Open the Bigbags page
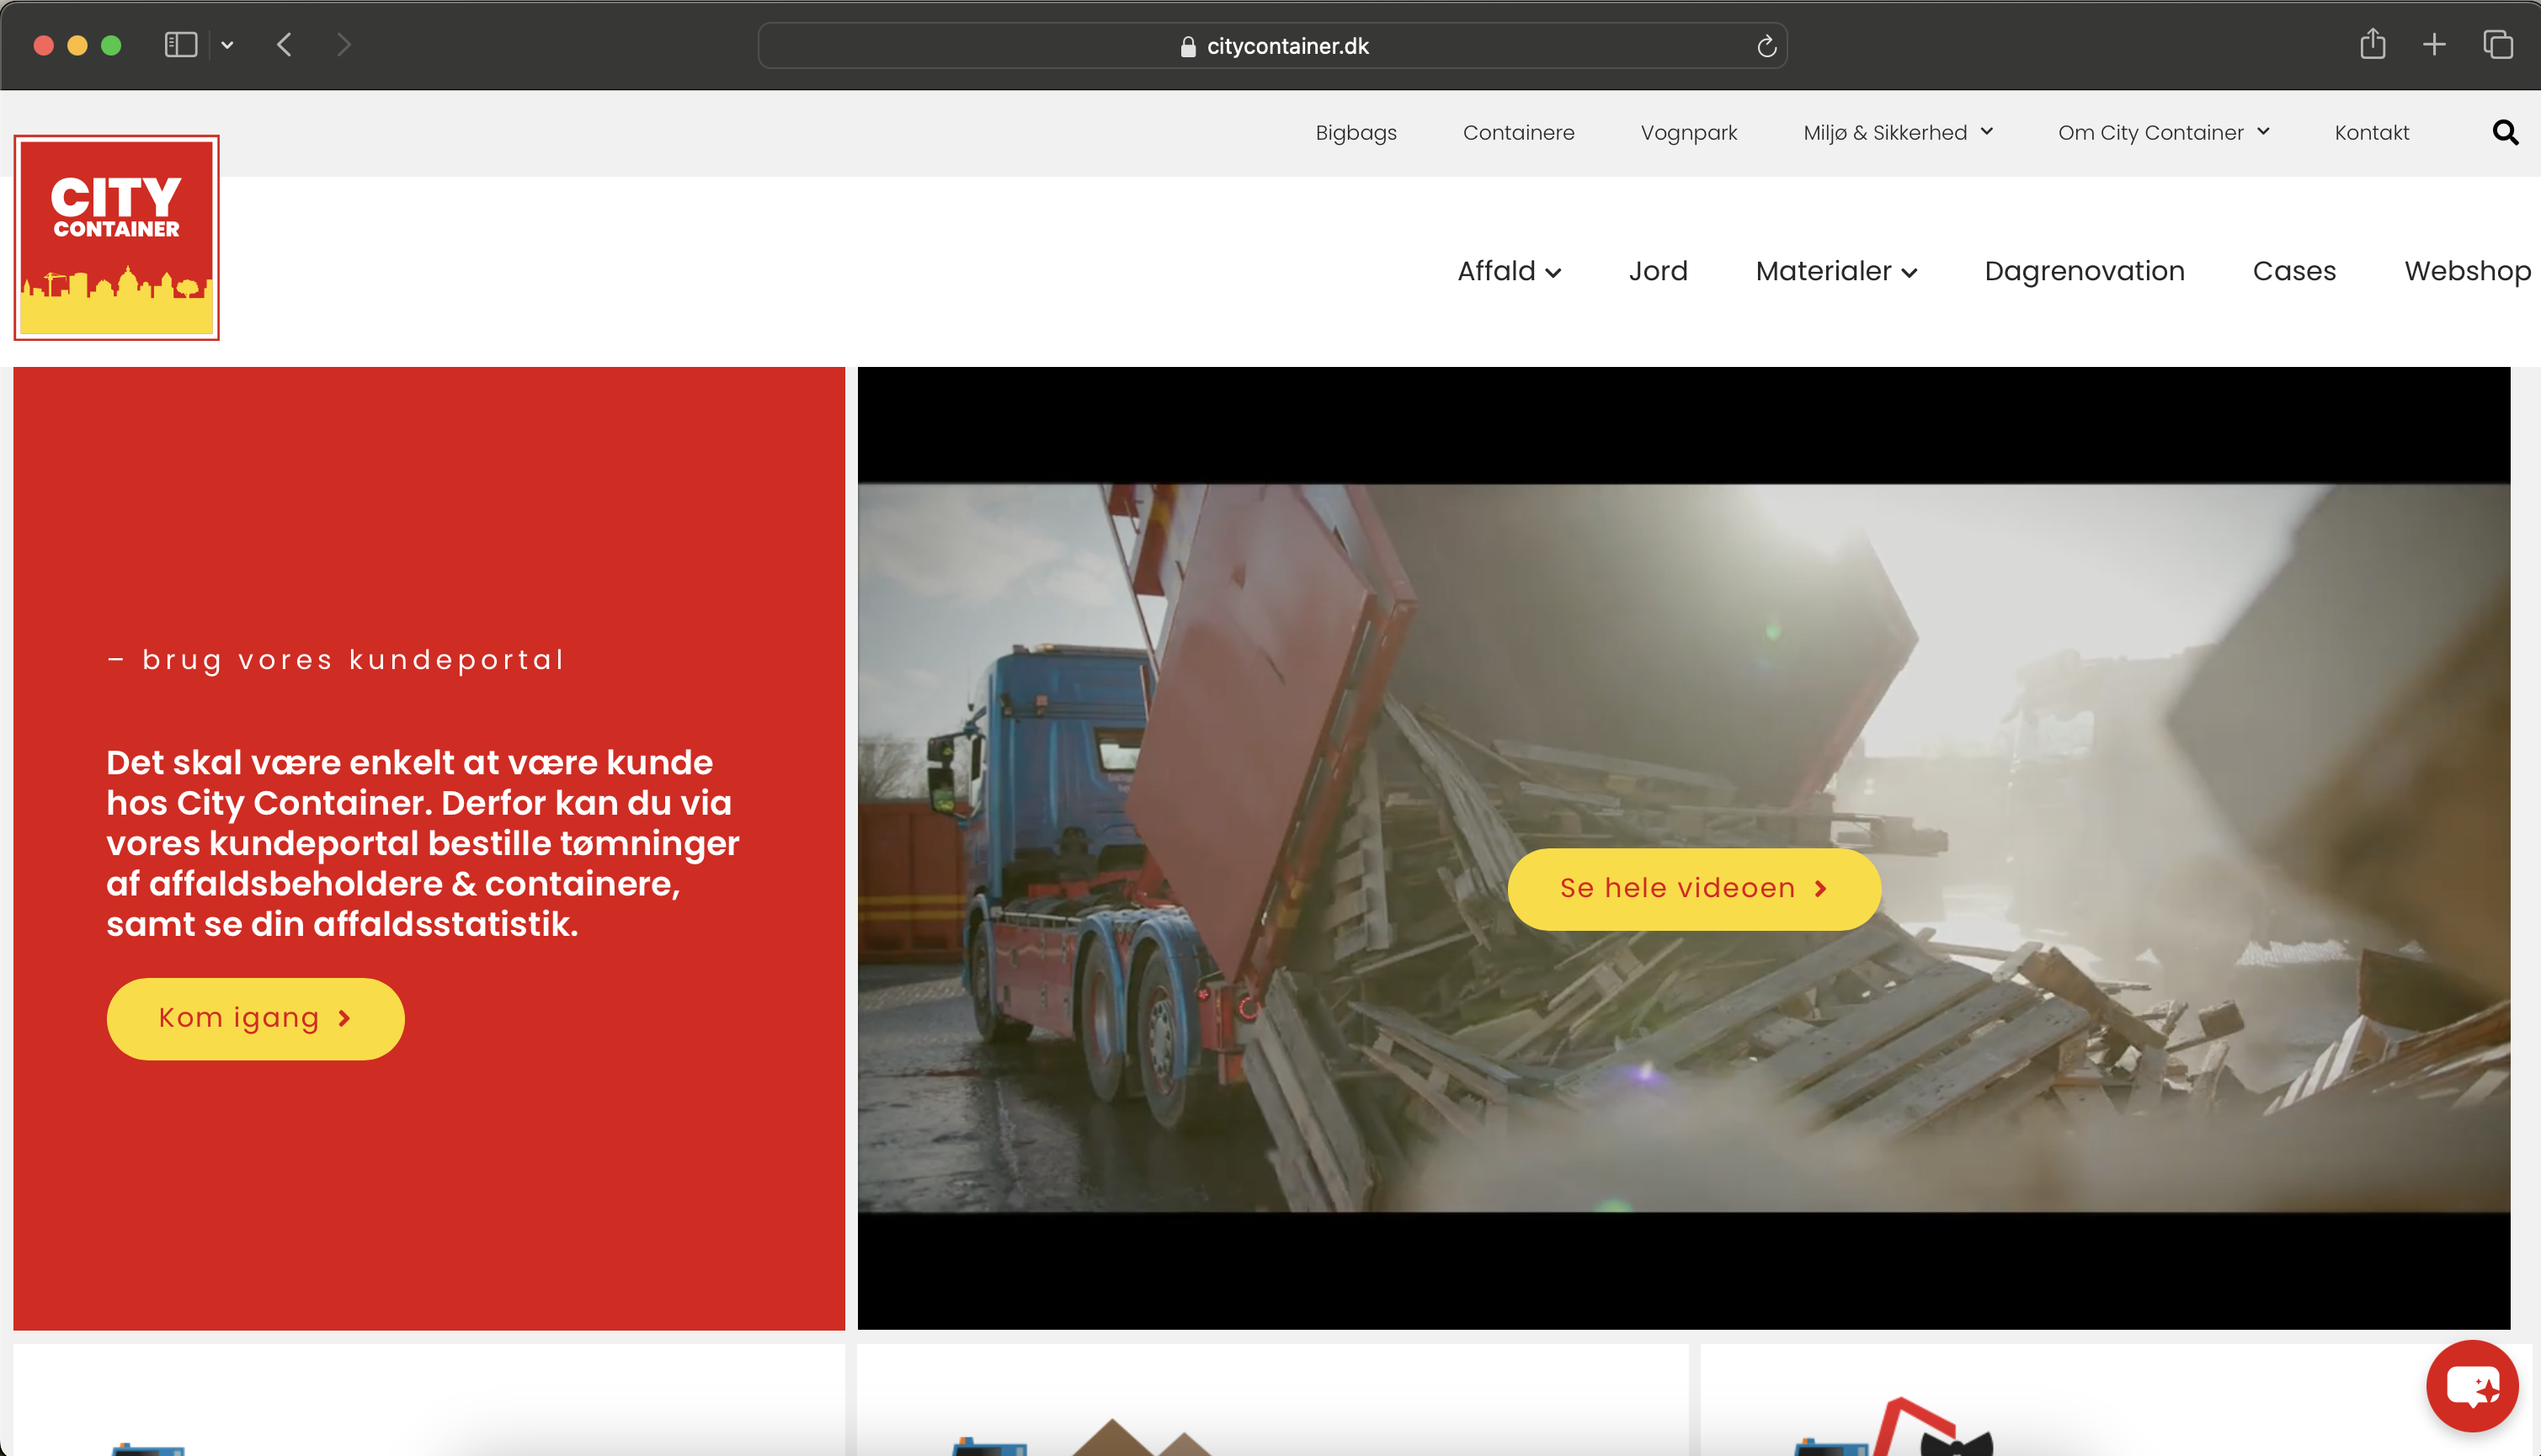2541x1456 pixels. [1356, 132]
